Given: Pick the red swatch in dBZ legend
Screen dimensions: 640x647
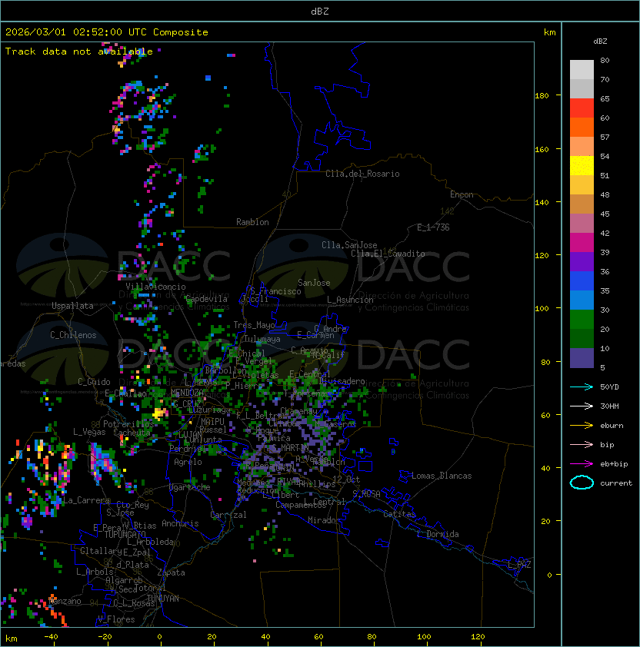Looking at the screenshot, I should tap(582, 108).
